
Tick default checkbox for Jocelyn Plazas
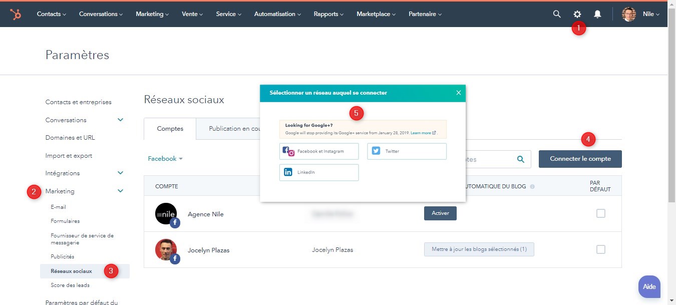point(601,249)
